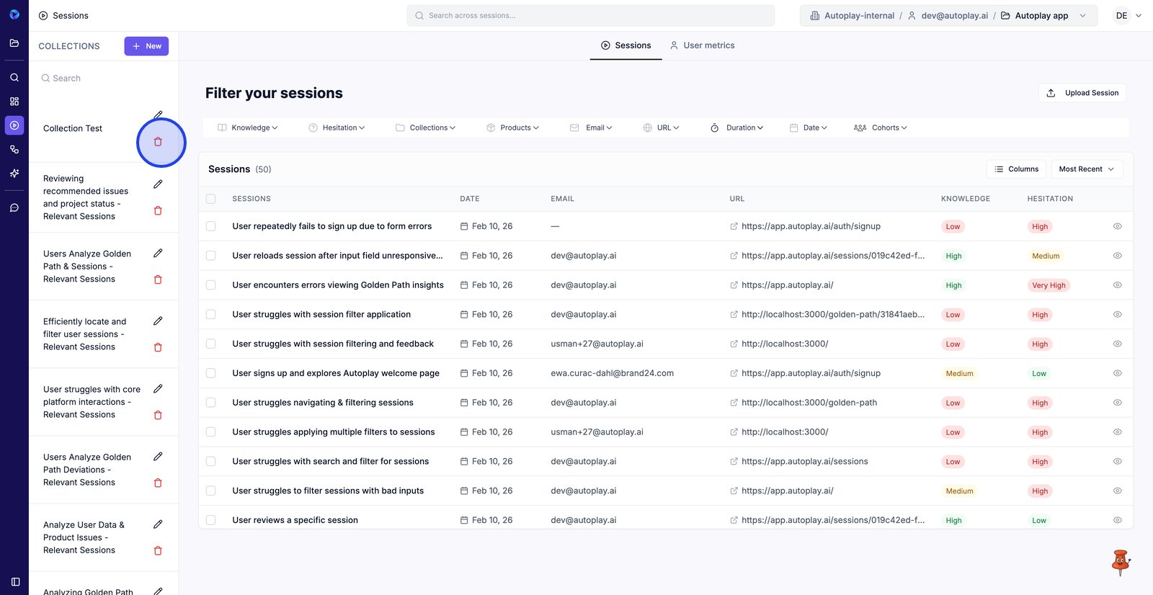Delete the Collection Test collection
Screen dimensions: 1153x595
(x=158, y=142)
